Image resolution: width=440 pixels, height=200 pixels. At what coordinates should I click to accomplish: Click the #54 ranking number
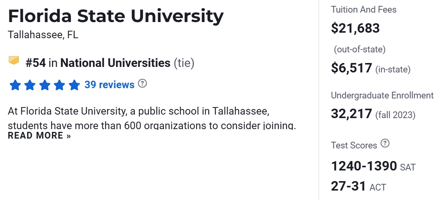pos(35,63)
